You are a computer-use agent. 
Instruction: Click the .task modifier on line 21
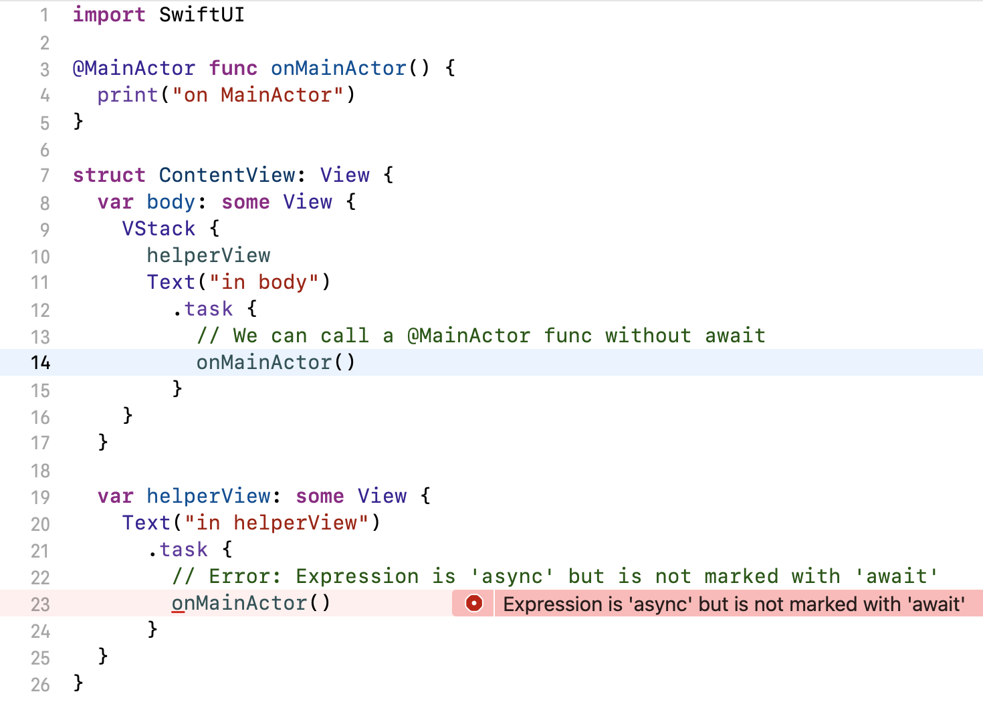[178, 550]
